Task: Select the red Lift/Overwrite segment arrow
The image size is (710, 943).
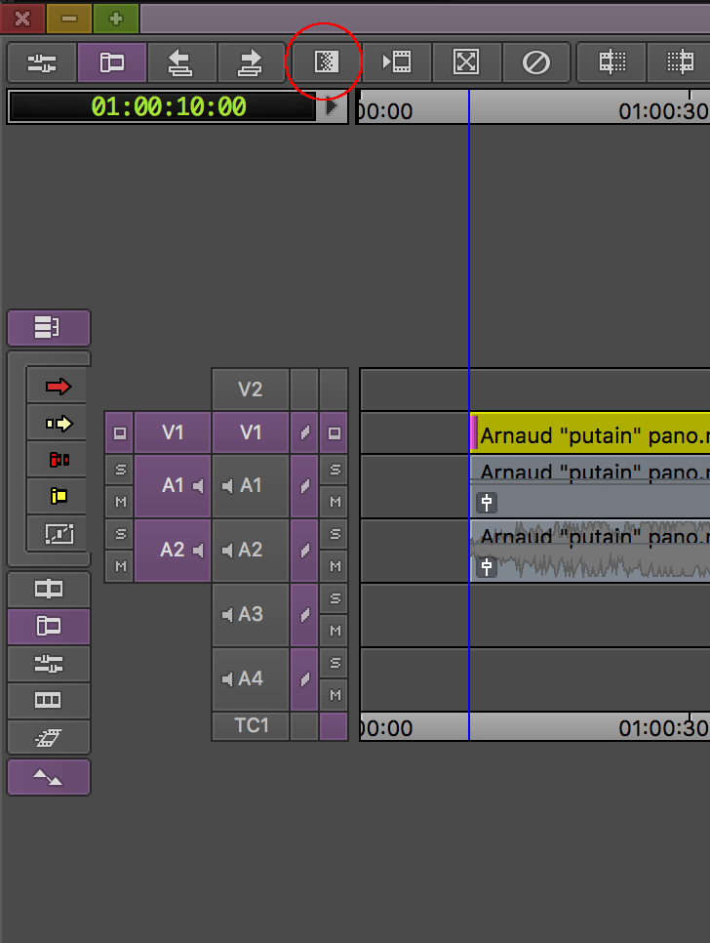Action: [x=59, y=388]
